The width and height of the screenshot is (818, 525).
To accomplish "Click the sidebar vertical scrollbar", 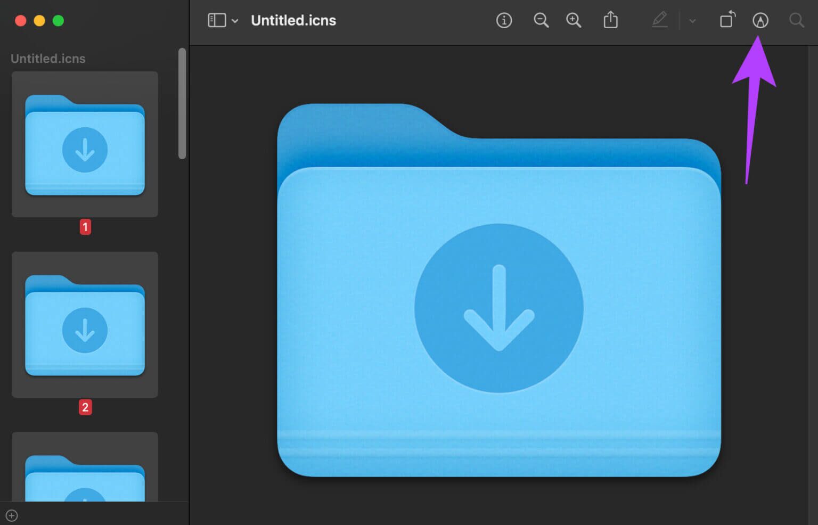I will click(182, 104).
